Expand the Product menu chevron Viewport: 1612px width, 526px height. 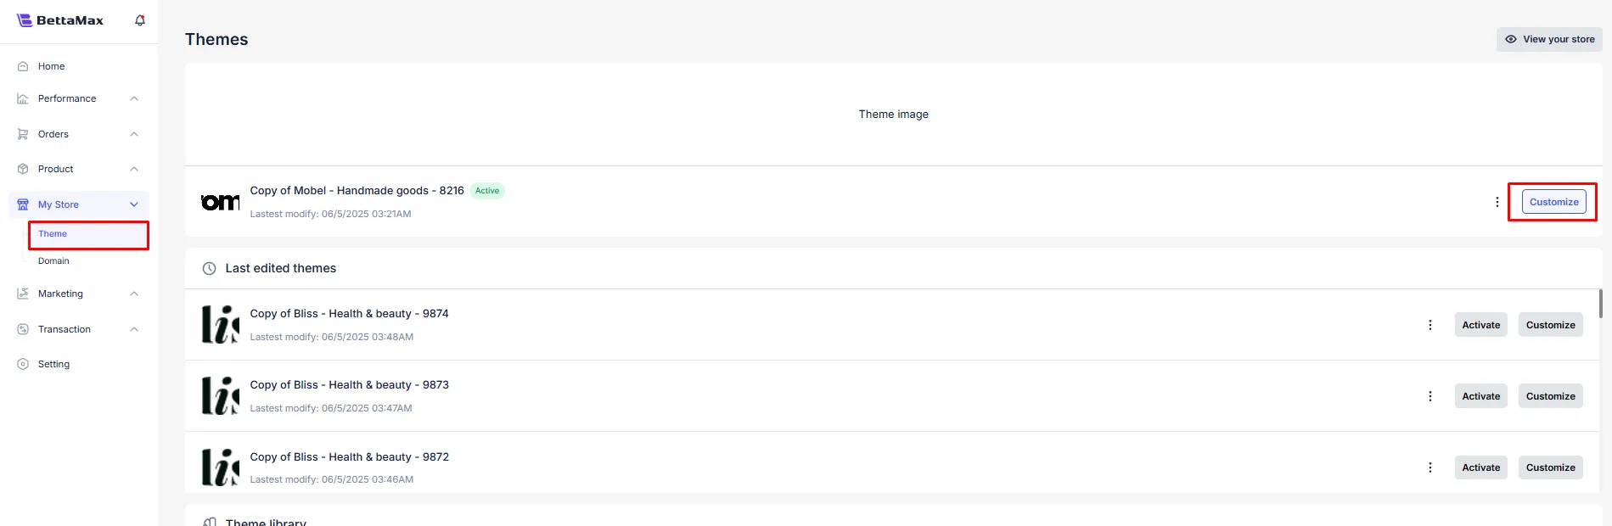coord(134,169)
